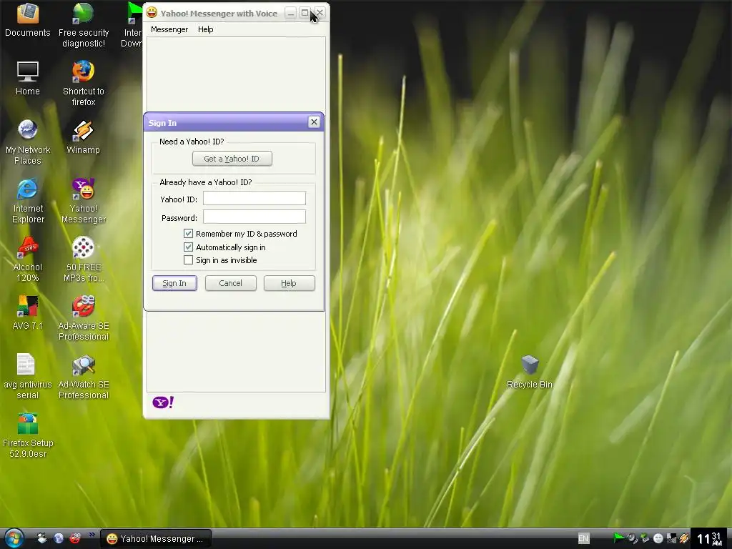Enable Sign in as invisible
The image size is (732, 549).
coord(188,260)
